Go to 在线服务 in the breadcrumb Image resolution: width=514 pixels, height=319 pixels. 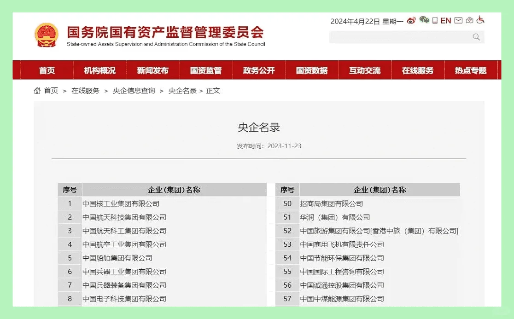point(86,91)
